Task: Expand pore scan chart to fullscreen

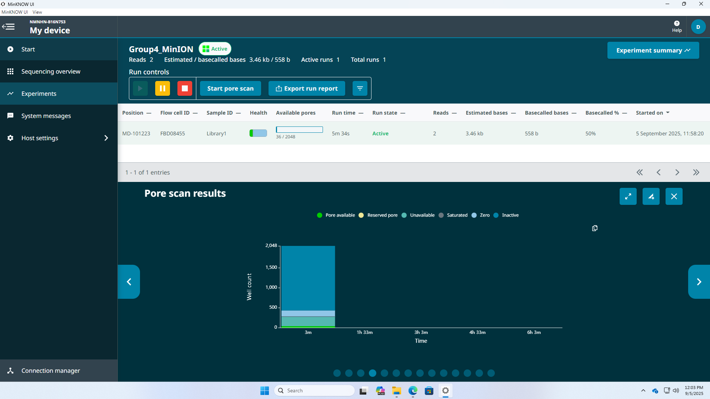Action: pyautogui.click(x=628, y=196)
